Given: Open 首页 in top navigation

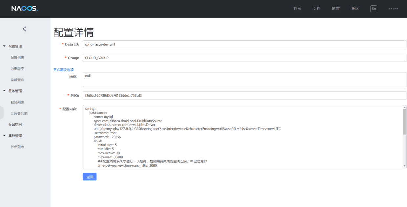Looking at the screenshot, I should click(297, 9).
